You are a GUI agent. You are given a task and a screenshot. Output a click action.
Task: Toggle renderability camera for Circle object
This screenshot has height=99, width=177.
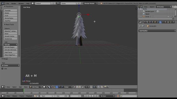[173, 16]
